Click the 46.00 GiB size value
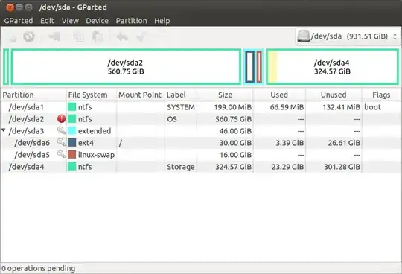 (235, 131)
